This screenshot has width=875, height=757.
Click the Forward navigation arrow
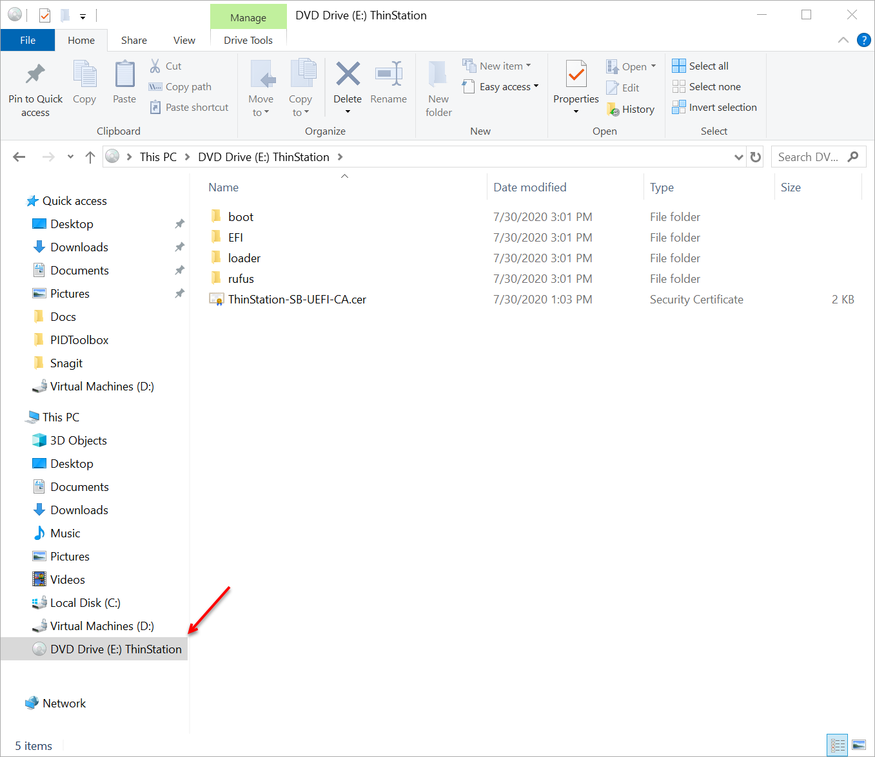(48, 157)
